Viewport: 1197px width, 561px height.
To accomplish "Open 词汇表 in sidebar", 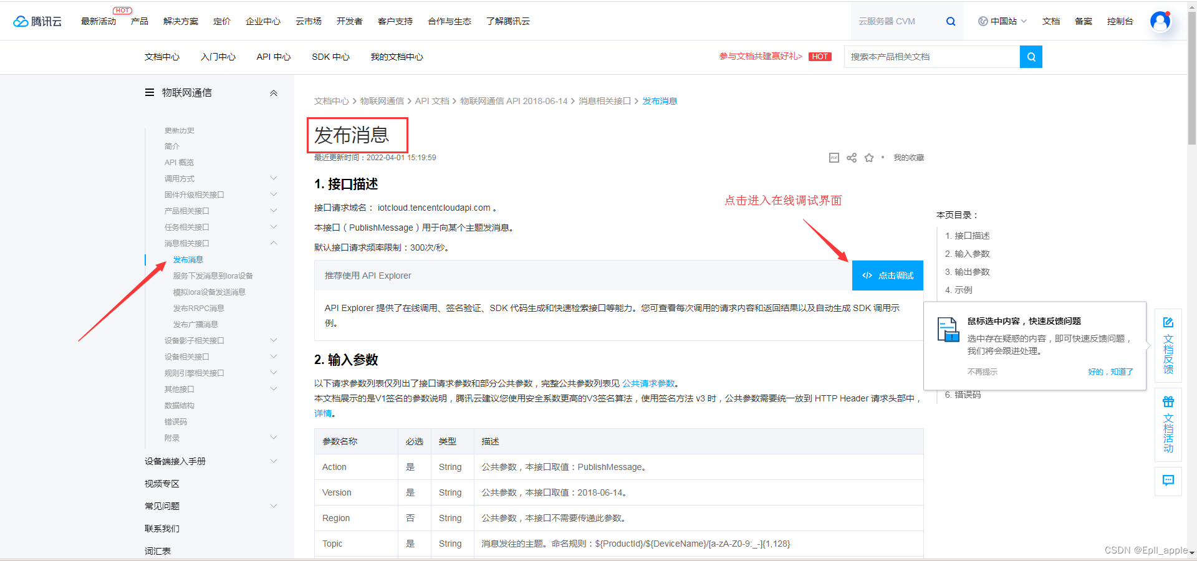I will click(158, 551).
